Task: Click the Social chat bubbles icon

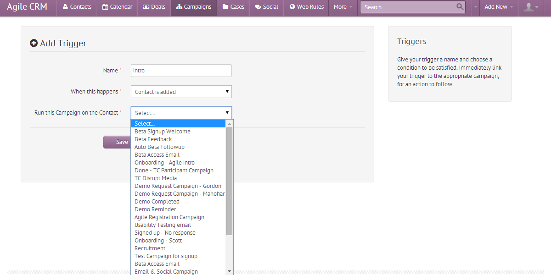Action: point(258,7)
